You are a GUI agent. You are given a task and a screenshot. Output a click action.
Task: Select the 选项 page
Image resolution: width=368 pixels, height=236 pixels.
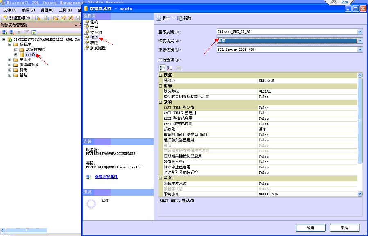(94, 38)
